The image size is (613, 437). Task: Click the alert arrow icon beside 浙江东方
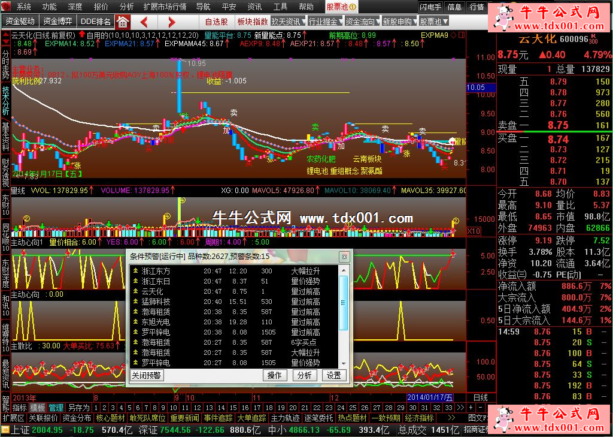point(135,271)
